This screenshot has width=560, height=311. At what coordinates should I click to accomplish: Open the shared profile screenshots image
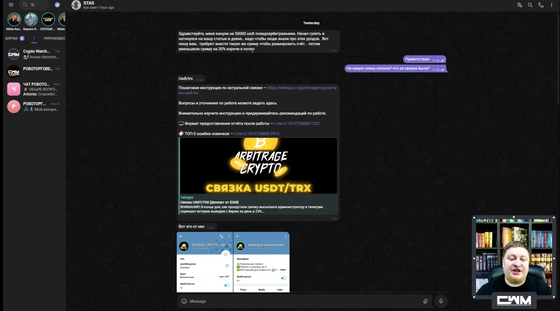(233, 262)
